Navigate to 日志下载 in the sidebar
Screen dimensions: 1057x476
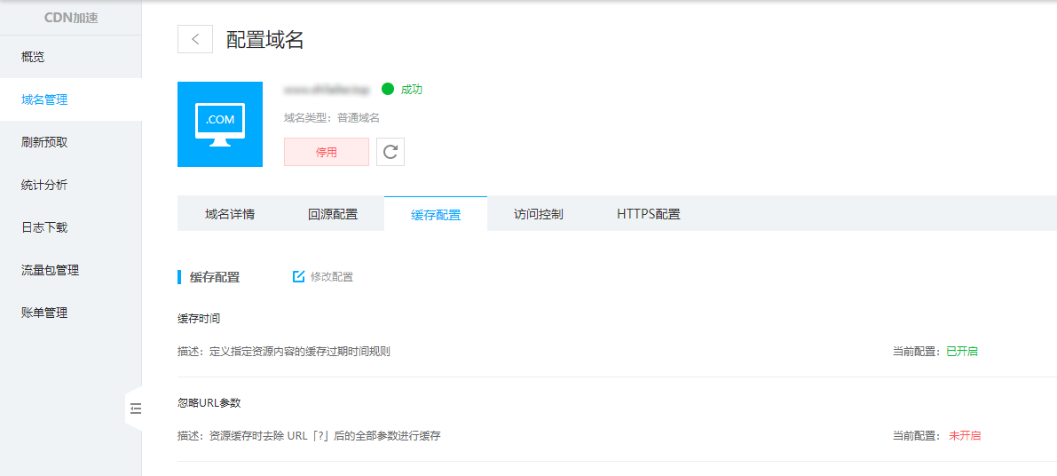click(44, 227)
